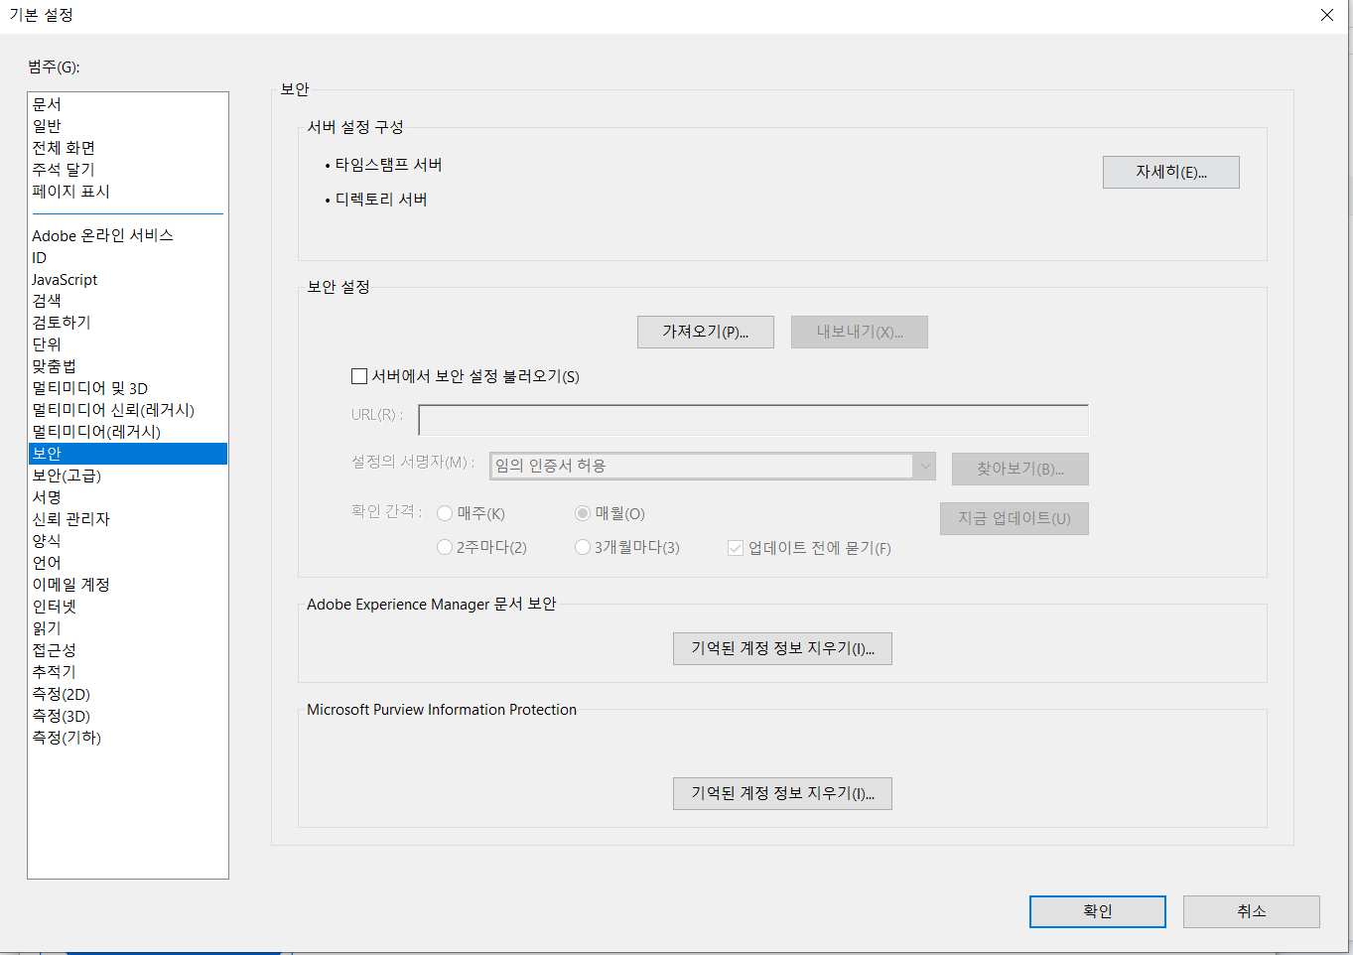The image size is (1353, 955).
Task: Choose the 3개월마다 interval option
Action: (x=582, y=547)
